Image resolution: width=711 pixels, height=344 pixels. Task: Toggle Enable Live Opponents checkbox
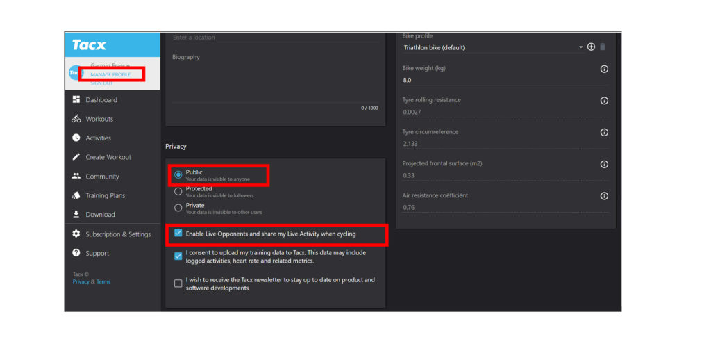[178, 234]
